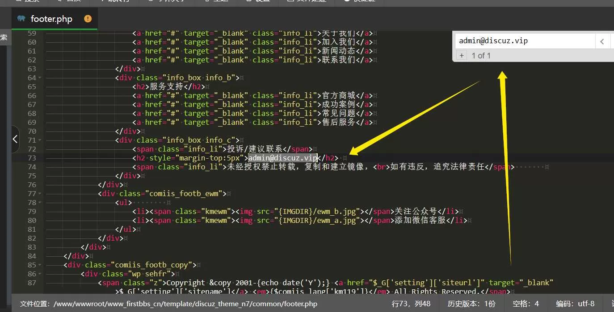Click line number 87 in the gutter

[32, 283]
